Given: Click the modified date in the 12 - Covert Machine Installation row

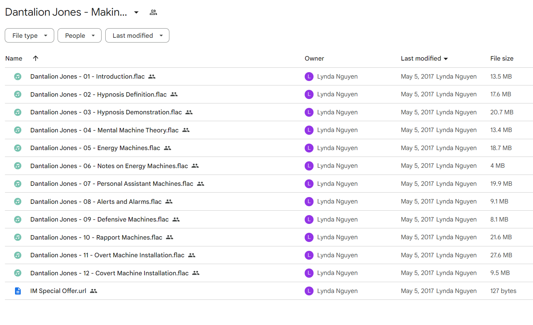Looking at the screenshot, I should pos(417,273).
